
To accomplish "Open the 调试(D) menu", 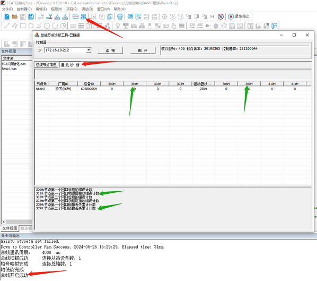I will [x=87, y=9].
